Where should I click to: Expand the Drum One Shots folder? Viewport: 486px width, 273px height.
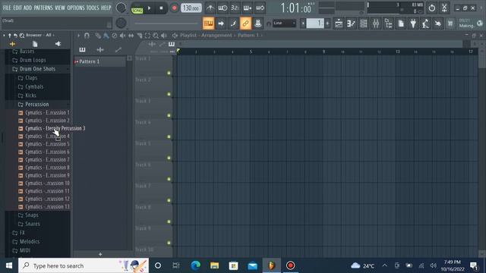pos(37,69)
